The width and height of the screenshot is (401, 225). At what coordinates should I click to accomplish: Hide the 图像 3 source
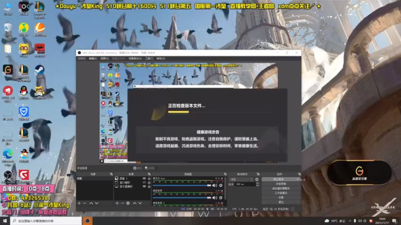pyautogui.click(x=144, y=178)
